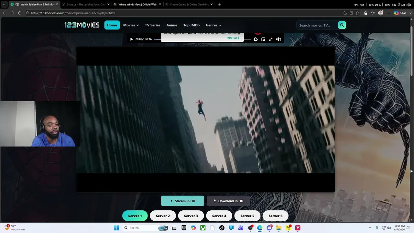Viewport: 414px width, 233px height.
Task: Open Microsoft Edge from taskbar
Action: point(260,228)
